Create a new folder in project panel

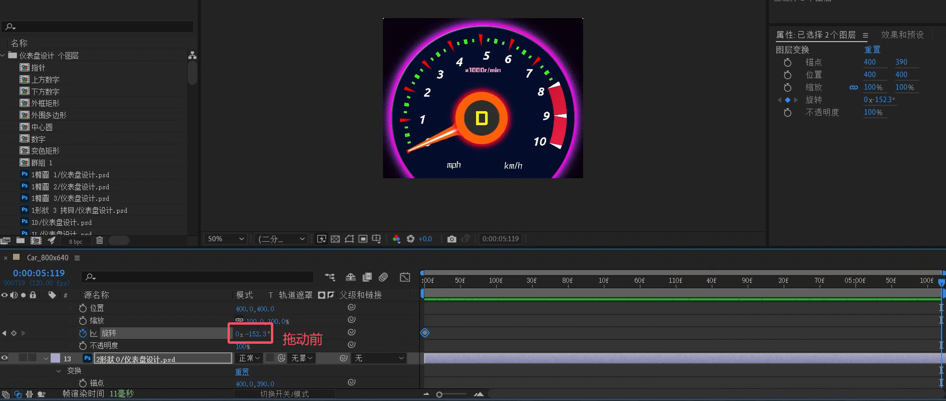tap(20, 241)
